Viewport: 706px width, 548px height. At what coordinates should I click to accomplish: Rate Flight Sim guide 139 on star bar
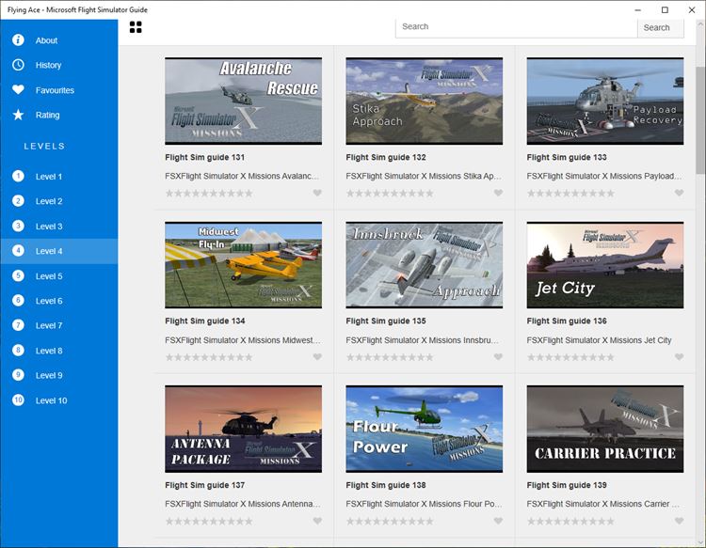tap(571, 522)
